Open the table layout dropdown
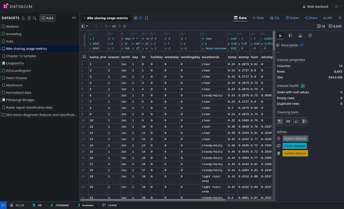The image size is (344, 209). tap(85, 26)
